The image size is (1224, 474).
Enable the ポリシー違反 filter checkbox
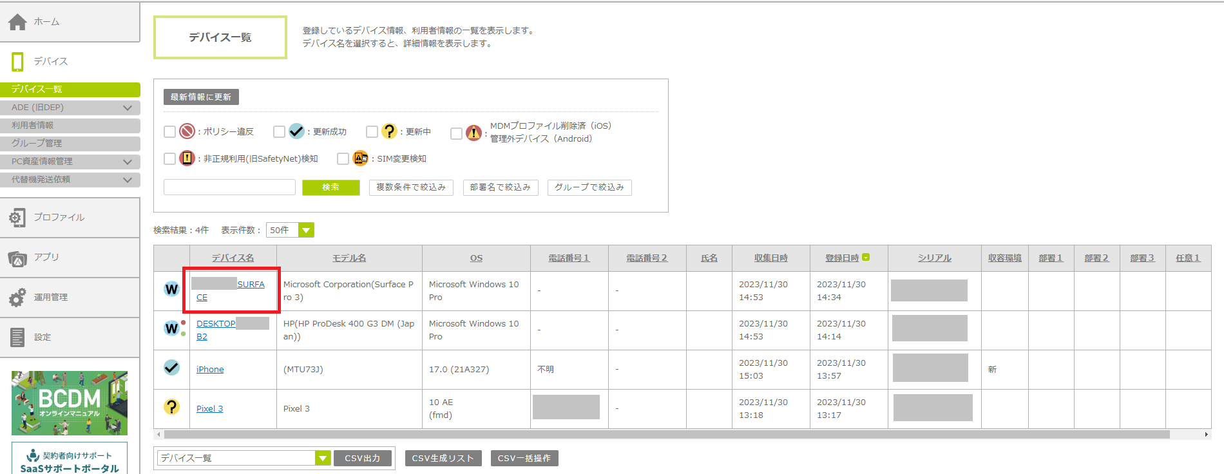(170, 132)
